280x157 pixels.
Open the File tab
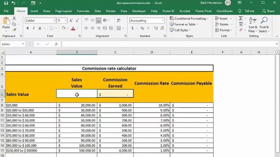coord(6,11)
